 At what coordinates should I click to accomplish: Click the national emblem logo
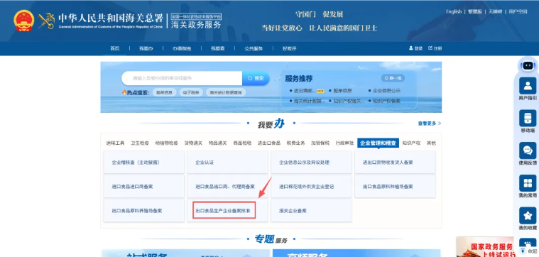click(23, 21)
